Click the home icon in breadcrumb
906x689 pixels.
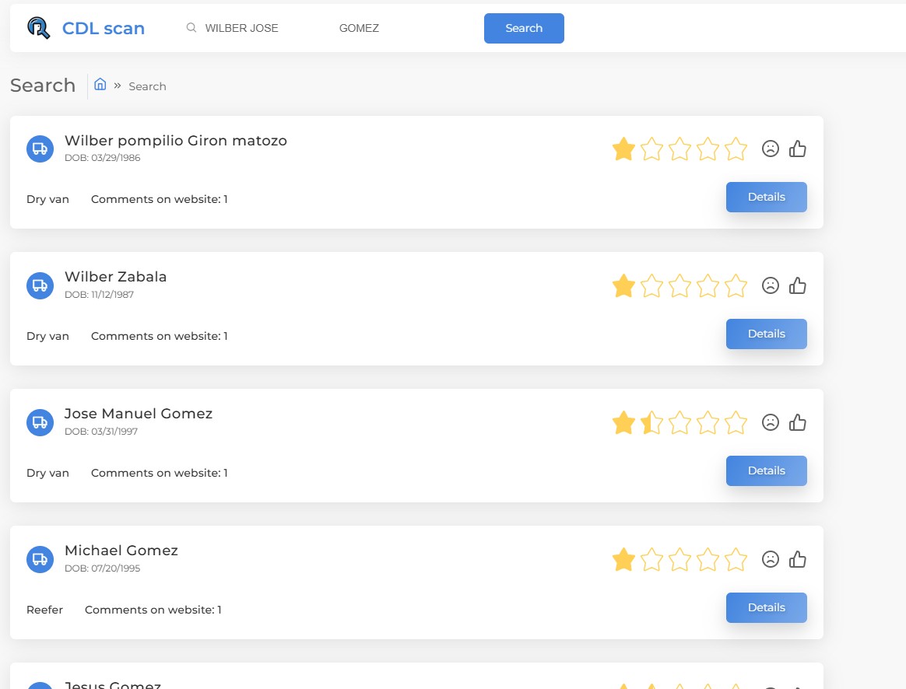[100, 85]
